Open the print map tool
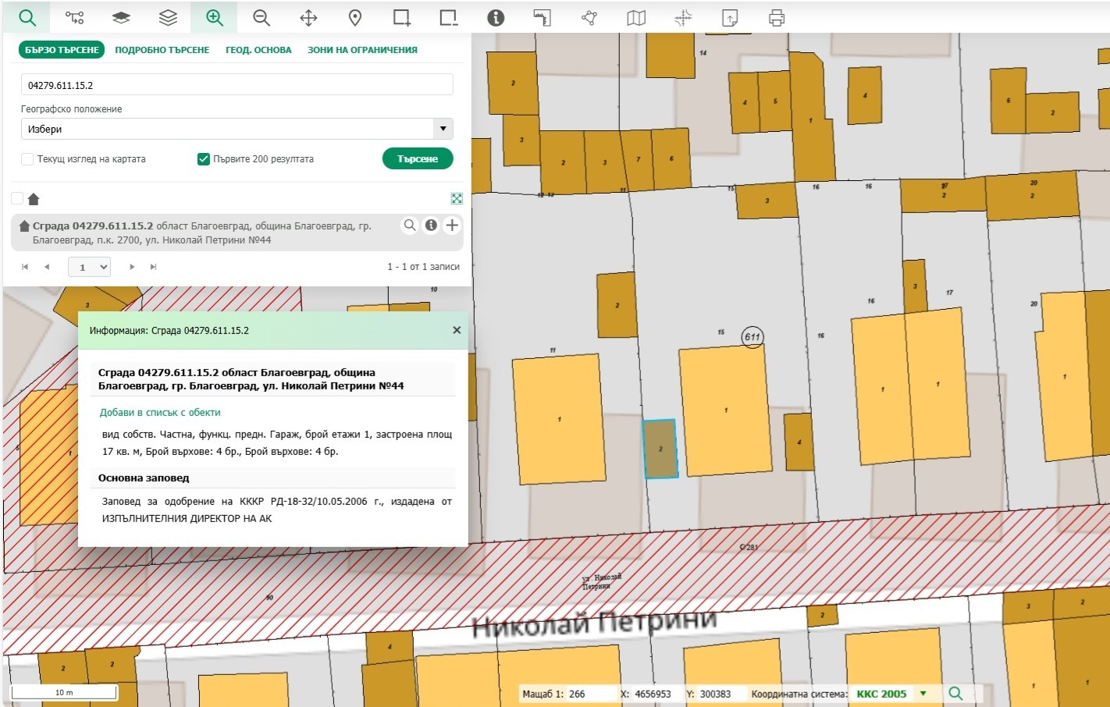Viewport: 1110px width, 707px height. pyautogui.click(x=776, y=17)
